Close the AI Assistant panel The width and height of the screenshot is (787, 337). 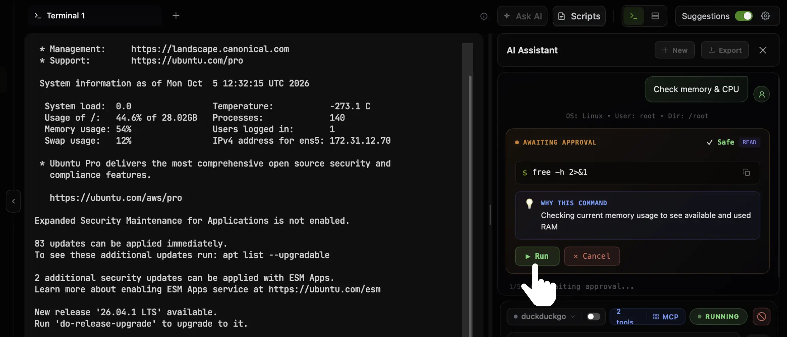pyautogui.click(x=763, y=50)
